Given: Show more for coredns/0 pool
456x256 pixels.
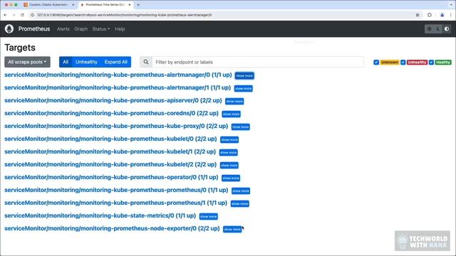Looking at the screenshot, I should (x=231, y=114).
